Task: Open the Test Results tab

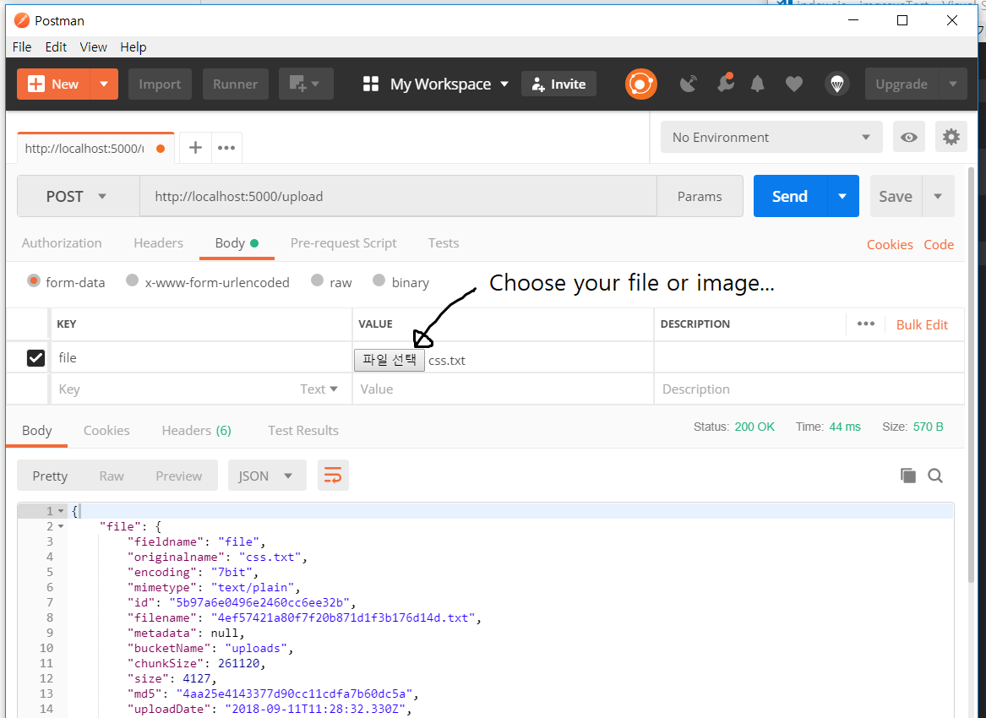Action: tap(303, 430)
